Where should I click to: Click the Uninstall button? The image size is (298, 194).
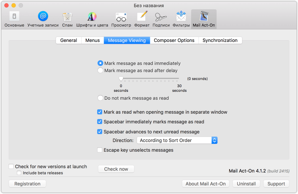pyautogui.click(x=246, y=184)
